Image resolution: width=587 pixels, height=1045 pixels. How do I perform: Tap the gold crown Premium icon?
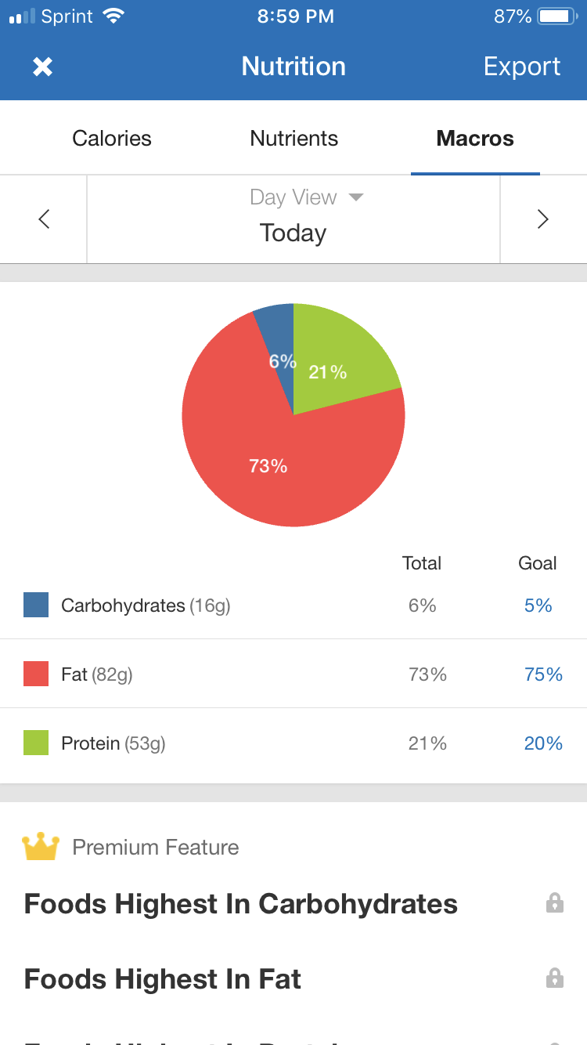[41, 846]
